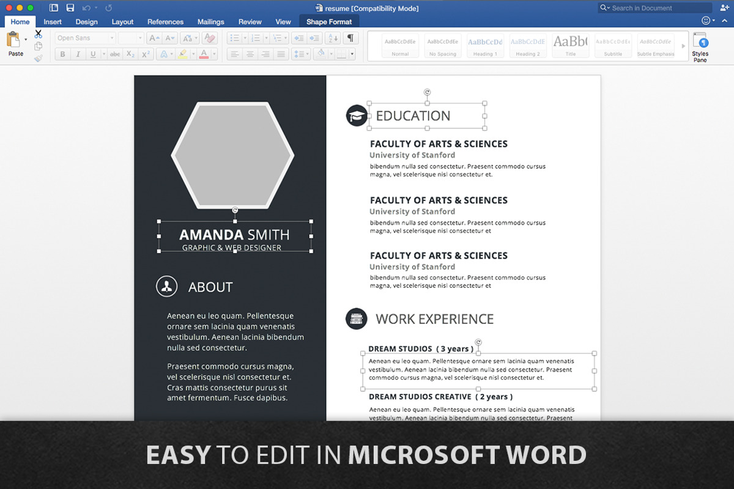
Task: Toggle Bold formatting
Action: click(62, 54)
